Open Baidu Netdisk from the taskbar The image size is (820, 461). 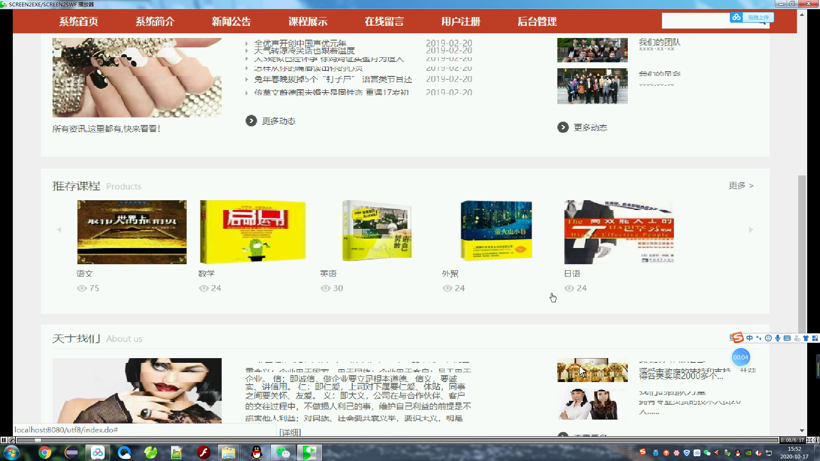click(98, 452)
